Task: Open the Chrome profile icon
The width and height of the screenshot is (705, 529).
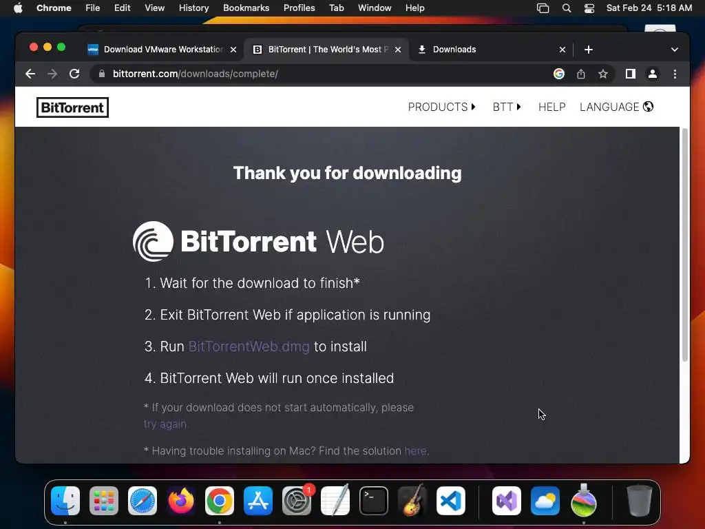Action: [x=653, y=74]
